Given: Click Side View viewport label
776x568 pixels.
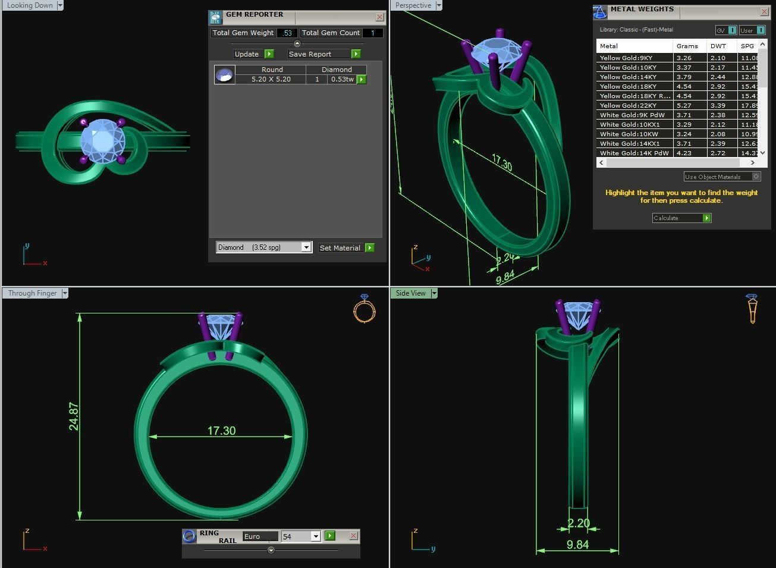Looking at the screenshot, I should tap(411, 293).
